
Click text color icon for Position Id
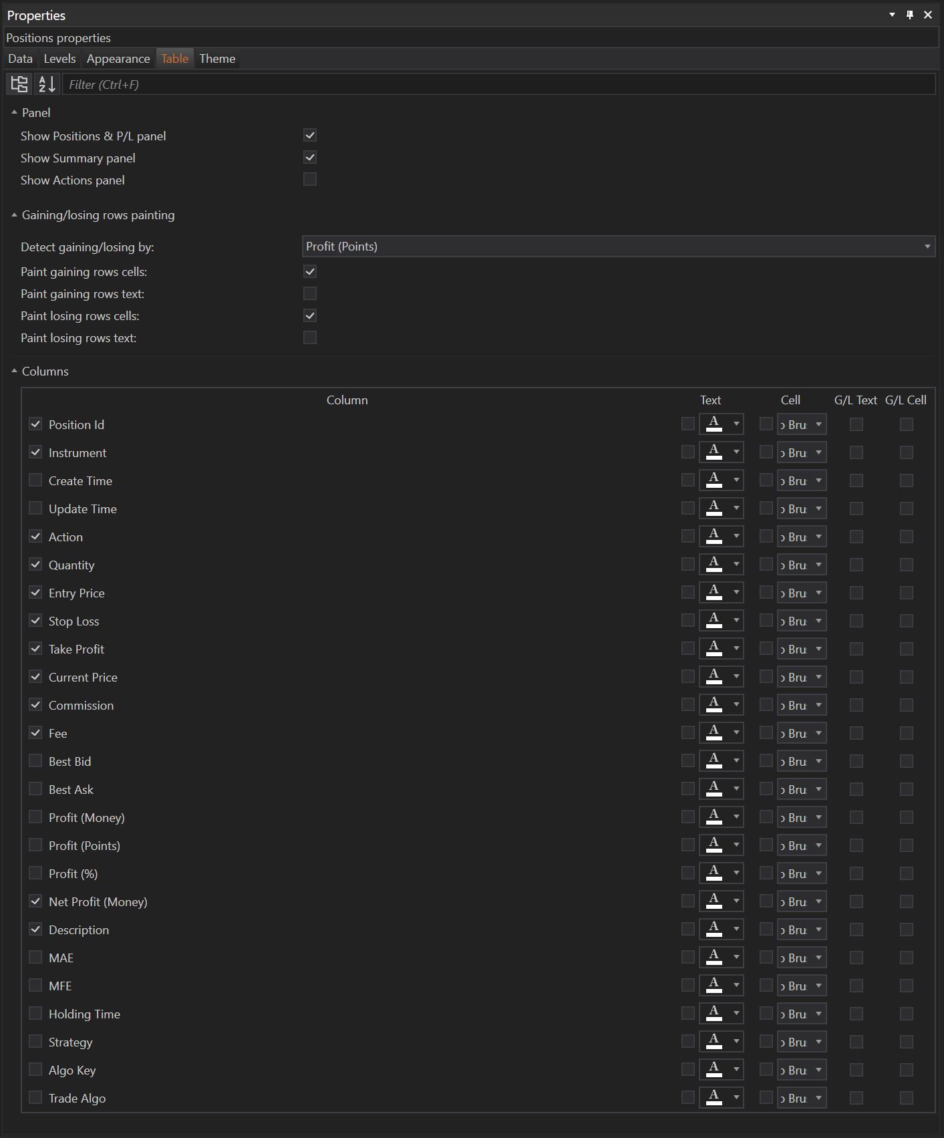click(x=714, y=424)
